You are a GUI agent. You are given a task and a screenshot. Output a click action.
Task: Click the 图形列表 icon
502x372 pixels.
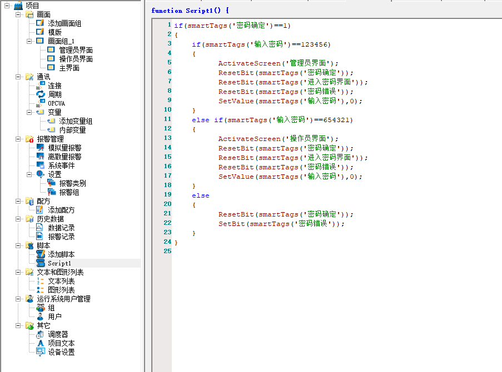41,290
